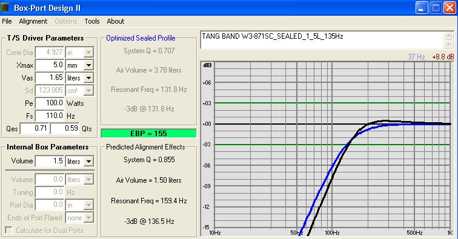This screenshot has width=458, height=239.
Task: Click the optimized System Q = 0.707 text
Action: 149,50
